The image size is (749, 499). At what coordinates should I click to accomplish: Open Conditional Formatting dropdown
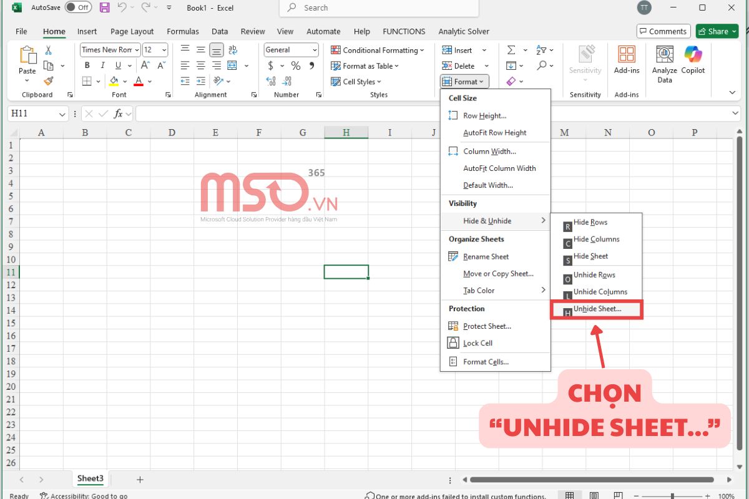378,50
